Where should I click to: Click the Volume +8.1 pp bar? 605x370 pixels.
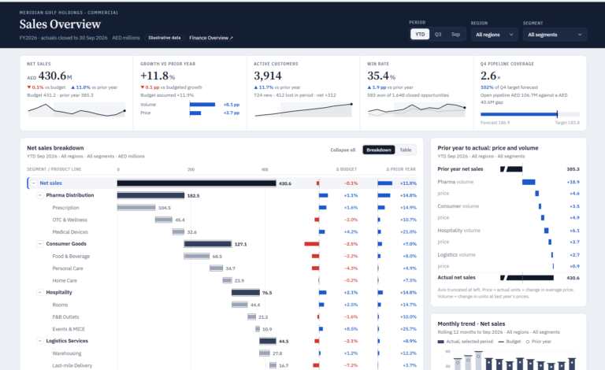pyautogui.click(x=202, y=105)
